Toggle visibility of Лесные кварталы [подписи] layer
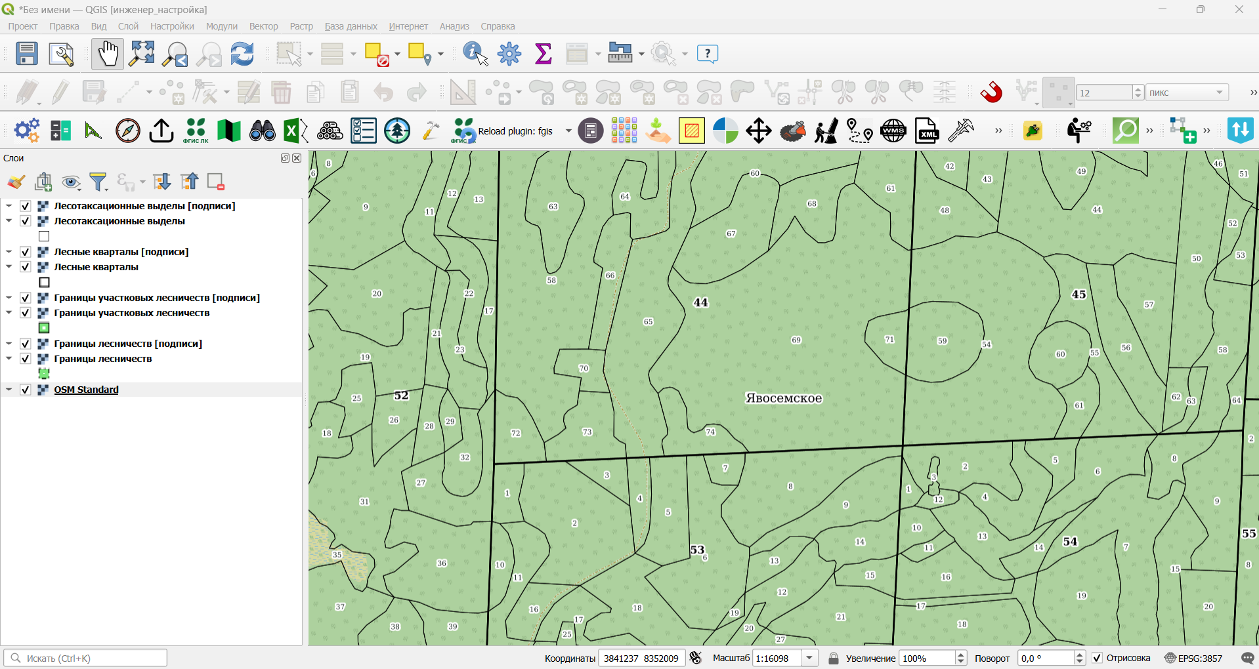The height and width of the screenshot is (669, 1259). click(x=26, y=252)
